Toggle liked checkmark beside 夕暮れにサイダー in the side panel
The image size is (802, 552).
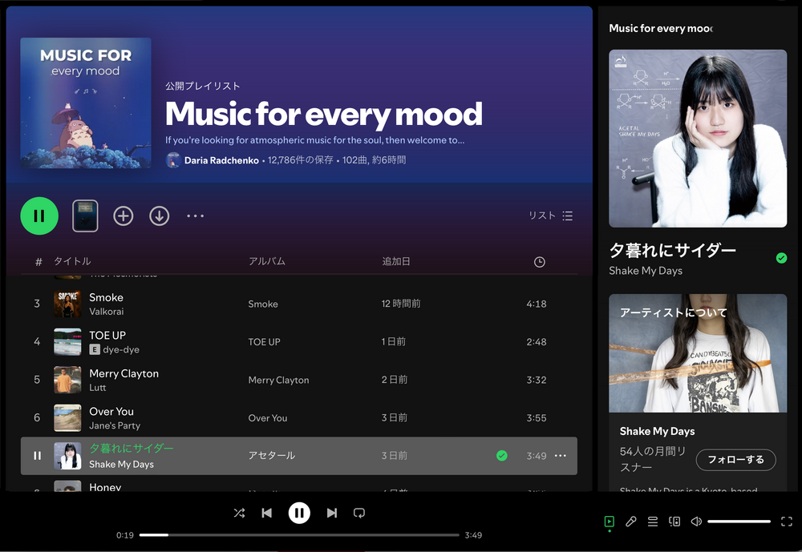pyautogui.click(x=781, y=258)
